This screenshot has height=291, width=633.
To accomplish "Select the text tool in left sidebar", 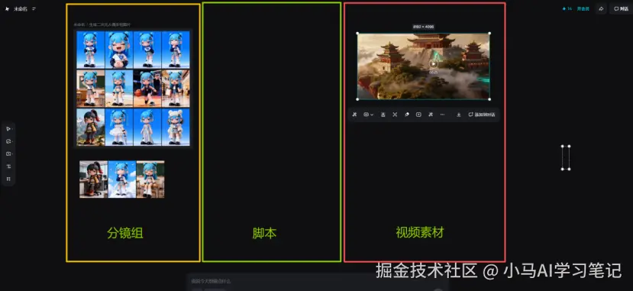I will [x=8, y=167].
